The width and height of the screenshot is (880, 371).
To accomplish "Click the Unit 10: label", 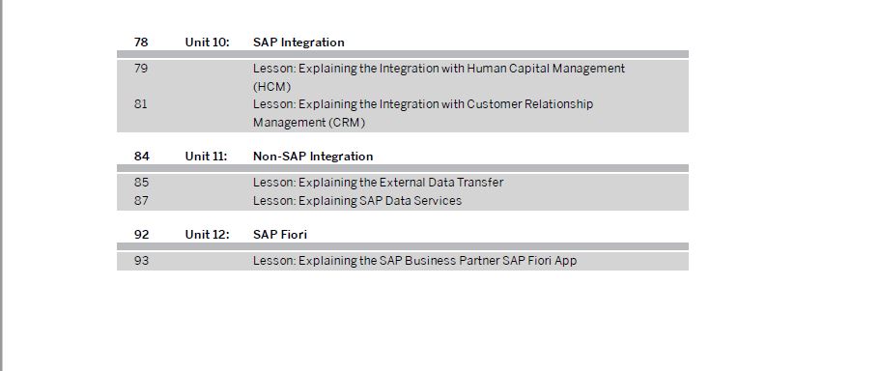I will [x=207, y=43].
